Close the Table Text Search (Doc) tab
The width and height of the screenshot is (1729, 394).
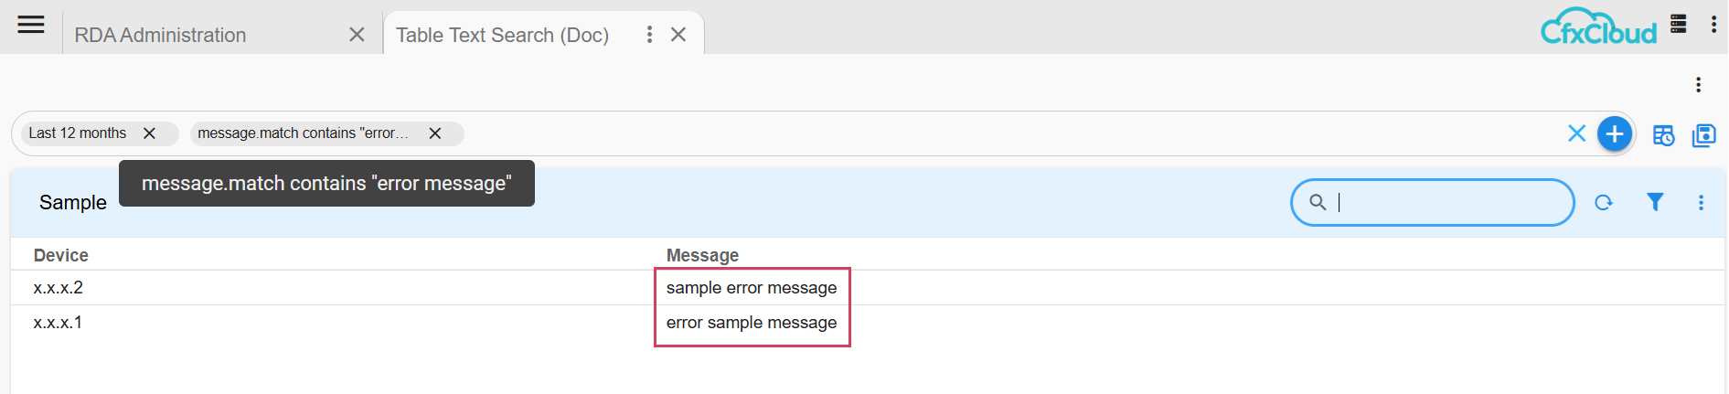(x=678, y=35)
